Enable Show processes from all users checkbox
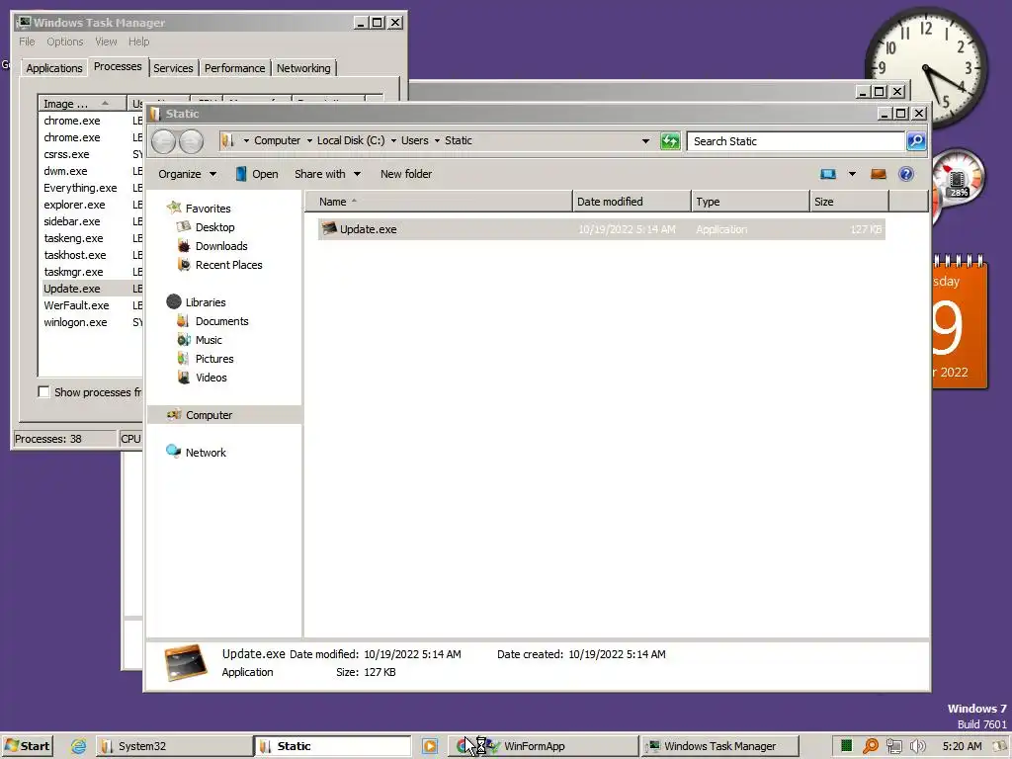Viewport: 1012px width, 759px height. point(43,391)
